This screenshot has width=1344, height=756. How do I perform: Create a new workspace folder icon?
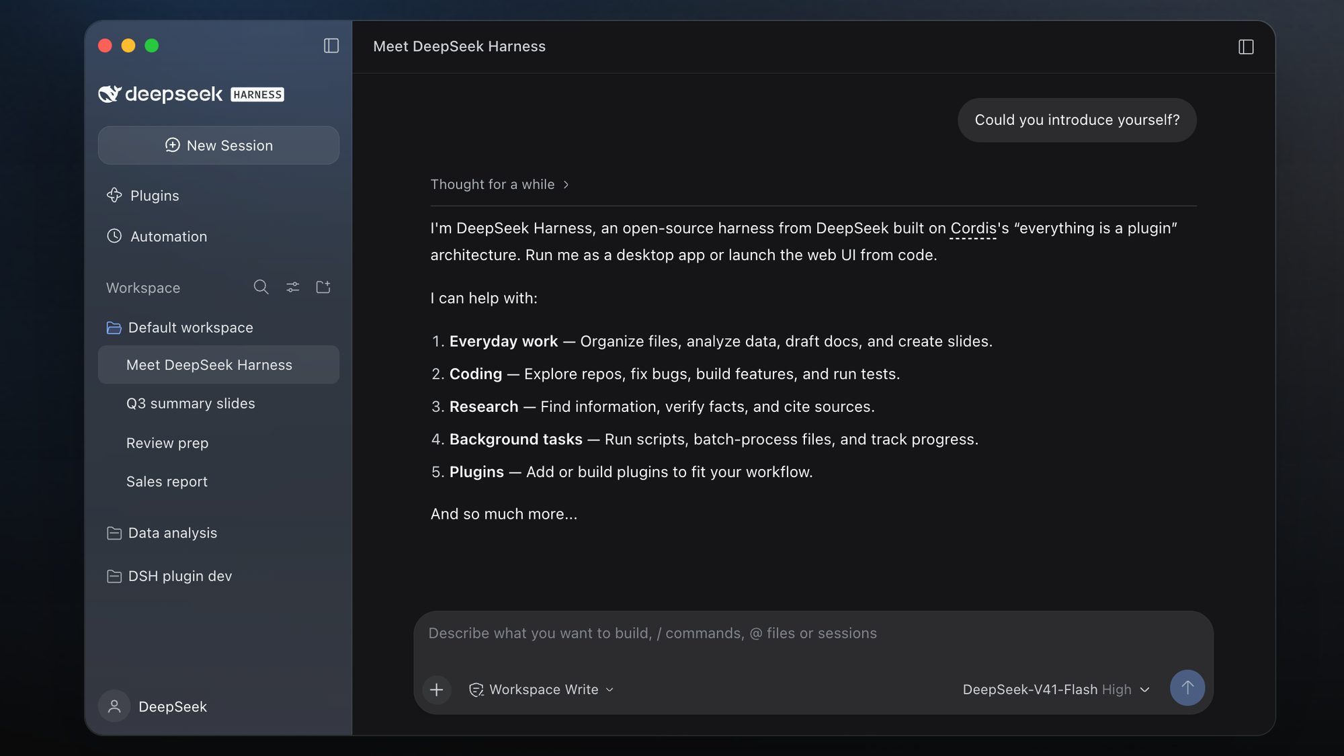(323, 288)
